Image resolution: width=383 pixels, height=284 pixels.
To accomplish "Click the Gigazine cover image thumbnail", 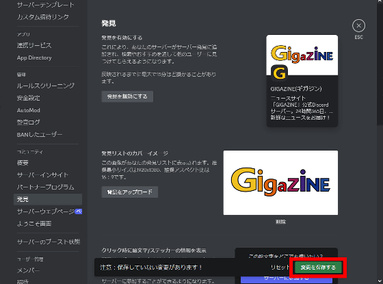I will pos(280,183).
